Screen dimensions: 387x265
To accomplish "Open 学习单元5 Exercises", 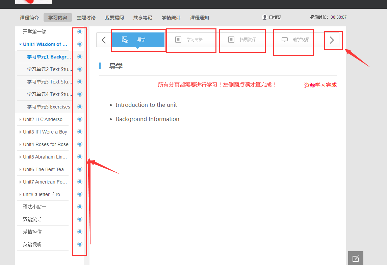I will coord(48,107).
